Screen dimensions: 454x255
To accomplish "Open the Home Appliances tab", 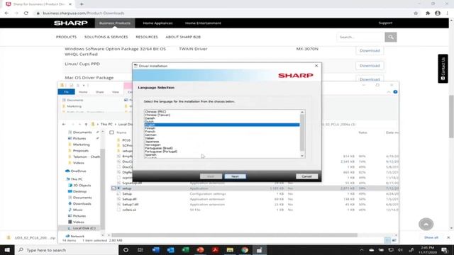I will click(157, 23).
